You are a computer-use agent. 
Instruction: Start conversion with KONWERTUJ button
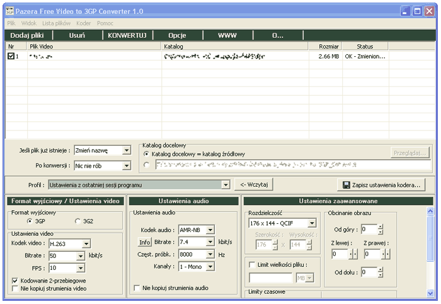click(x=127, y=35)
